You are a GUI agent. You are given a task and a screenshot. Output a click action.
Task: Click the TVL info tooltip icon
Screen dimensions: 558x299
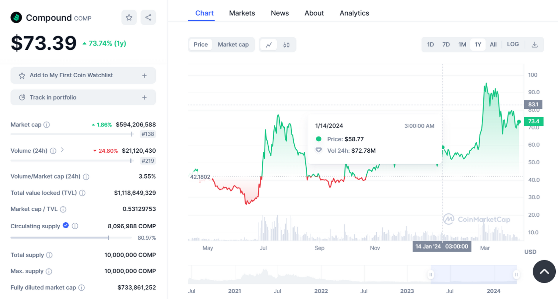click(82, 193)
